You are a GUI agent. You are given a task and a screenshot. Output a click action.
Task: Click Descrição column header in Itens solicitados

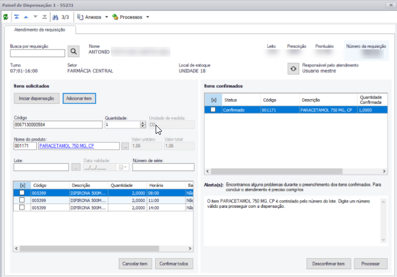click(89, 185)
